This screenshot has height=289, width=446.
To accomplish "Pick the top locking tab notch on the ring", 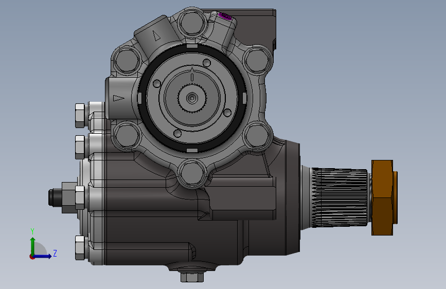I will click(192, 46).
